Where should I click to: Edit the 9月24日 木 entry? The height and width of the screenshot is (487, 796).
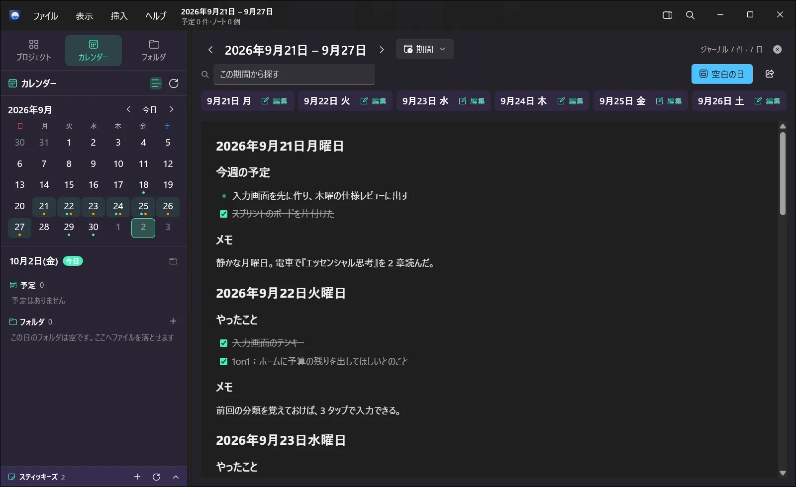(x=571, y=101)
